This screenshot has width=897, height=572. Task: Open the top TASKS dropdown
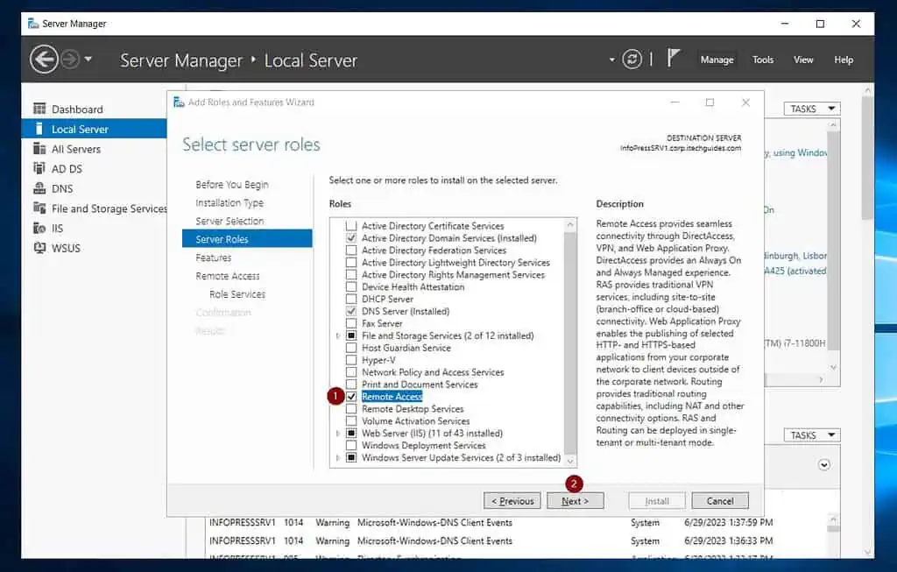pos(811,109)
